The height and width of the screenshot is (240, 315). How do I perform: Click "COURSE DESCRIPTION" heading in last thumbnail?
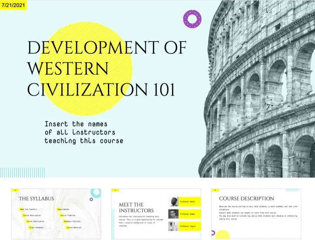click(247, 198)
